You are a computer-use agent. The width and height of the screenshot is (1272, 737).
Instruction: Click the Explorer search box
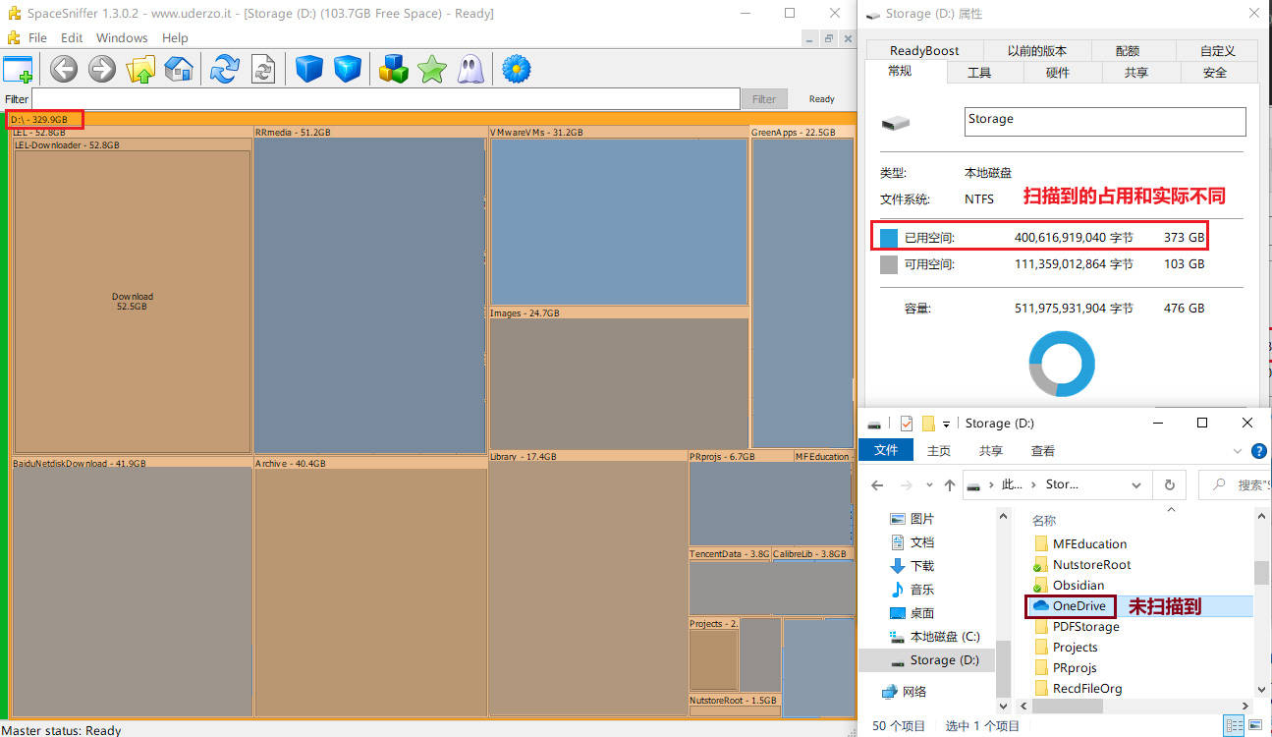1235,484
